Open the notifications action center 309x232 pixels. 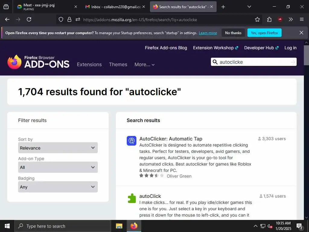pyautogui.click(x=299, y=226)
